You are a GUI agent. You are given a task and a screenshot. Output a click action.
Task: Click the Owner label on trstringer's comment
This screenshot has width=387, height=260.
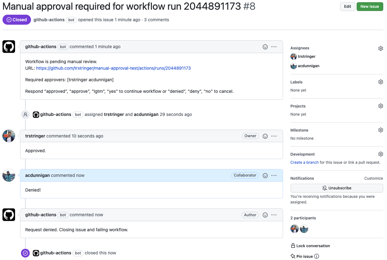pos(250,136)
